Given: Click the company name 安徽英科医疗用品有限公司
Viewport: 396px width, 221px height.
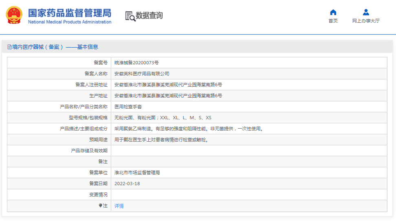Looking at the screenshot, I should [x=142, y=74].
